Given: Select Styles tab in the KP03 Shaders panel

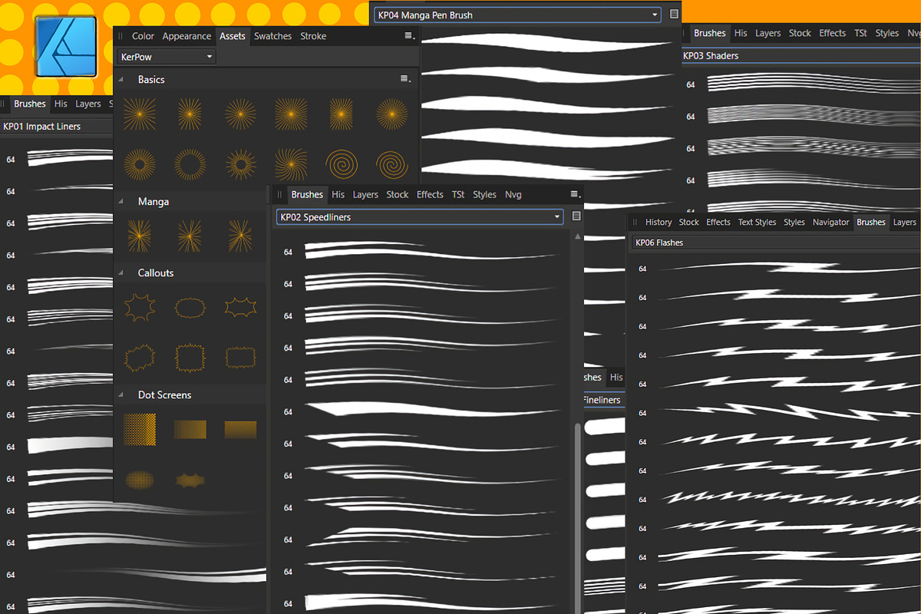Looking at the screenshot, I should click(x=887, y=33).
